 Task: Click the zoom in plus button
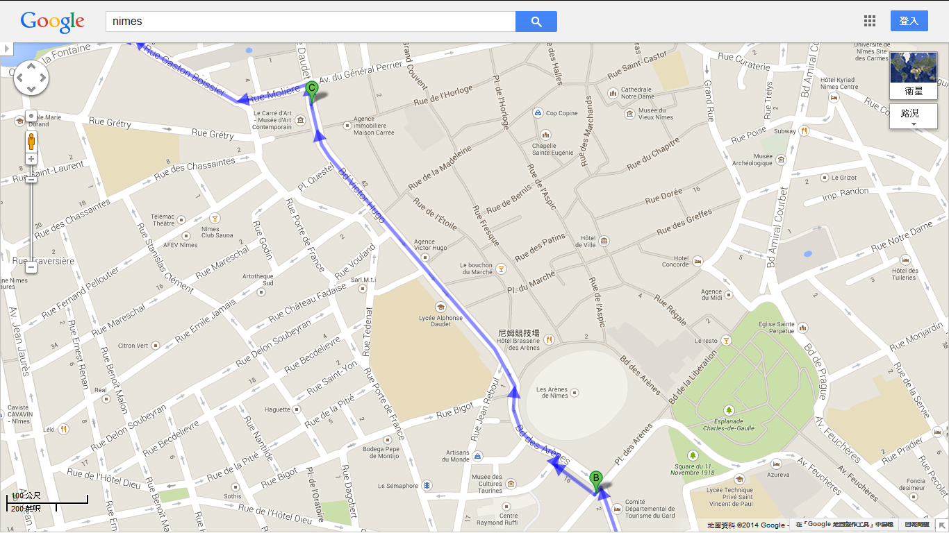click(31, 159)
